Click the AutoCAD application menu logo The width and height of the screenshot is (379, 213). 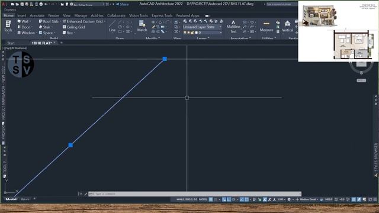click(x=4, y=4)
